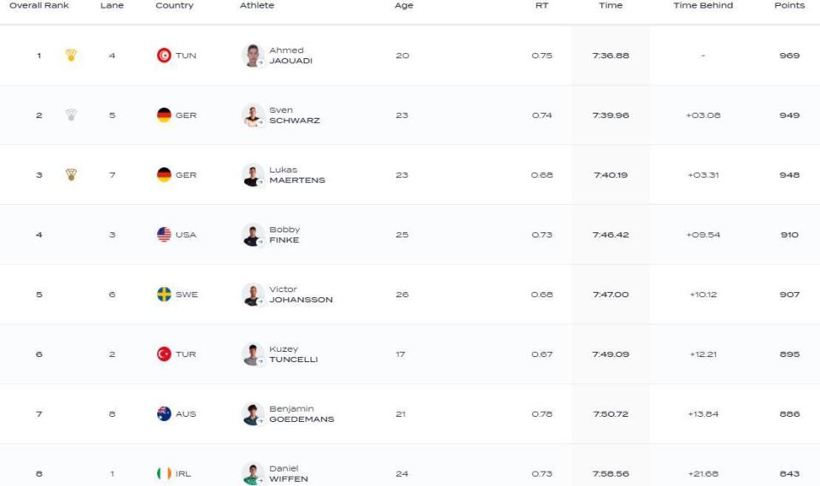The width and height of the screenshot is (820, 486).
Task: Click the Overall Rank column header
Action: tap(39, 5)
